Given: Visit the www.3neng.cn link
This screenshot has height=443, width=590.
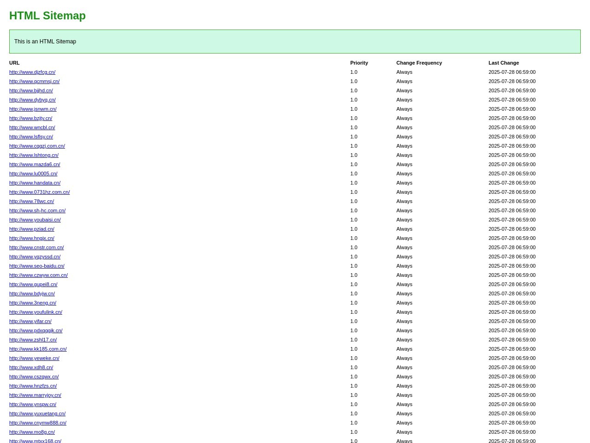Looking at the screenshot, I should 33,303.
